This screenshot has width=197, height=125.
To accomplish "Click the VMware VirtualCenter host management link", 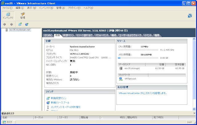I will pos(143,93).
